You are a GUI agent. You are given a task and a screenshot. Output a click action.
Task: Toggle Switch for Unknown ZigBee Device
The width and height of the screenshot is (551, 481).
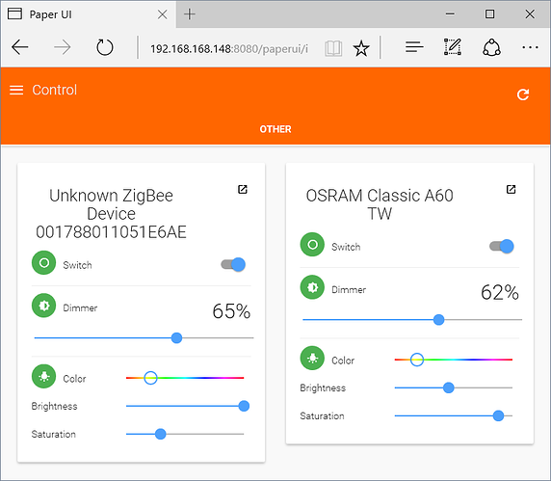click(x=233, y=264)
